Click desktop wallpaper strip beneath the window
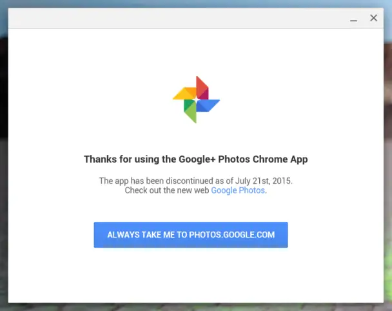This screenshot has width=392, height=311. (196, 307)
